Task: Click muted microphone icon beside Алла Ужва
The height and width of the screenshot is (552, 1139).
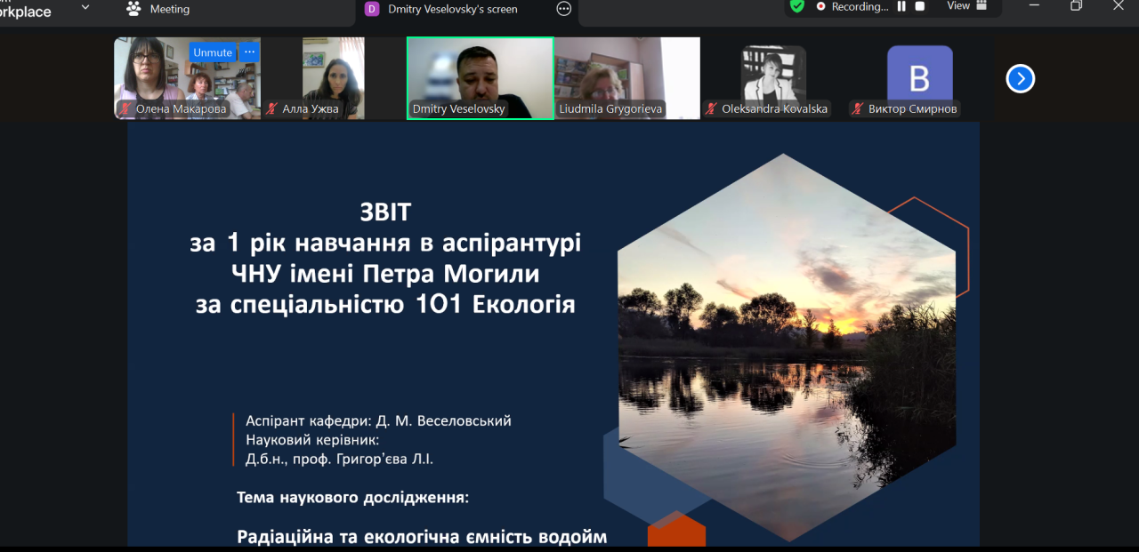Action: [x=273, y=109]
